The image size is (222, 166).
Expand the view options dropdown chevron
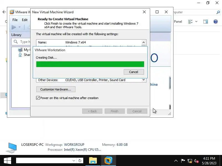(x=196, y=22)
